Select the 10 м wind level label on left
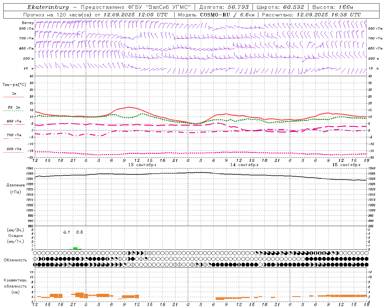 [x=29, y=68]
